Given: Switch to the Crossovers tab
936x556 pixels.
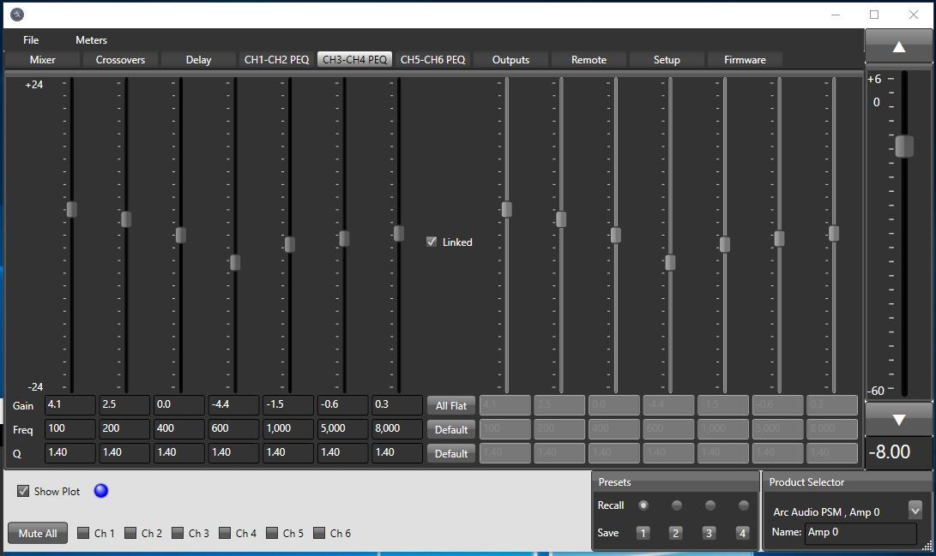Looking at the screenshot, I should [x=120, y=60].
